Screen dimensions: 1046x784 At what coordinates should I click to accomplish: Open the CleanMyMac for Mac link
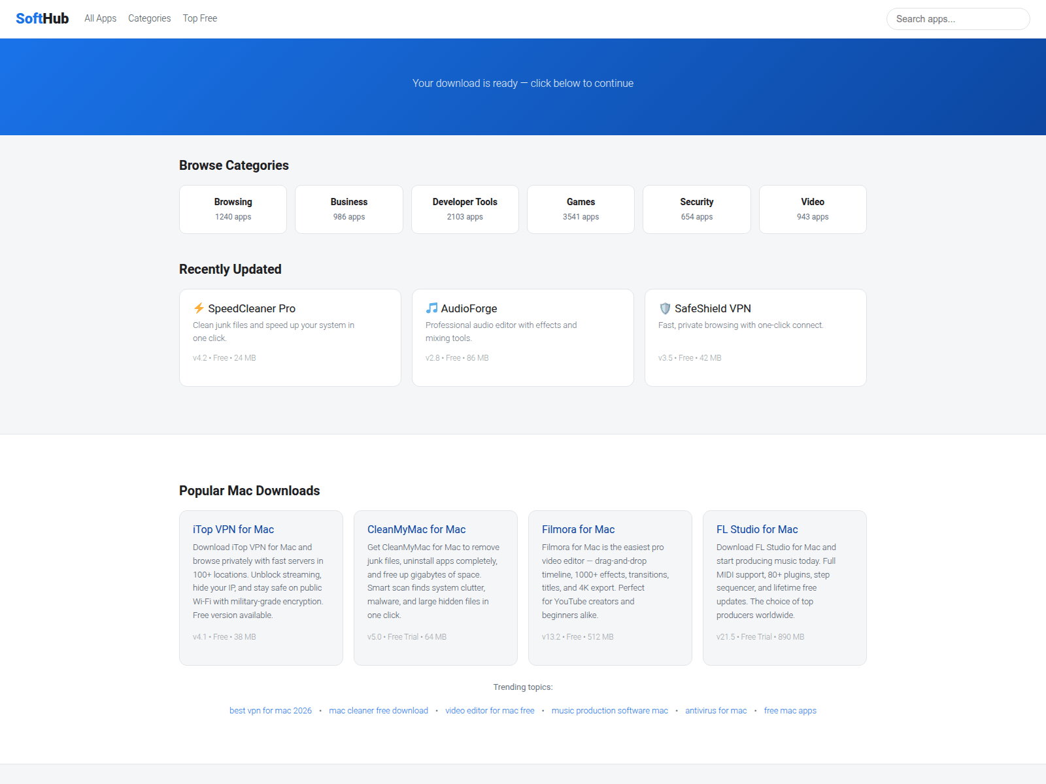pos(416,529)
